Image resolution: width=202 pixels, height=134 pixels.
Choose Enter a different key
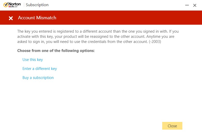(40, 69)
